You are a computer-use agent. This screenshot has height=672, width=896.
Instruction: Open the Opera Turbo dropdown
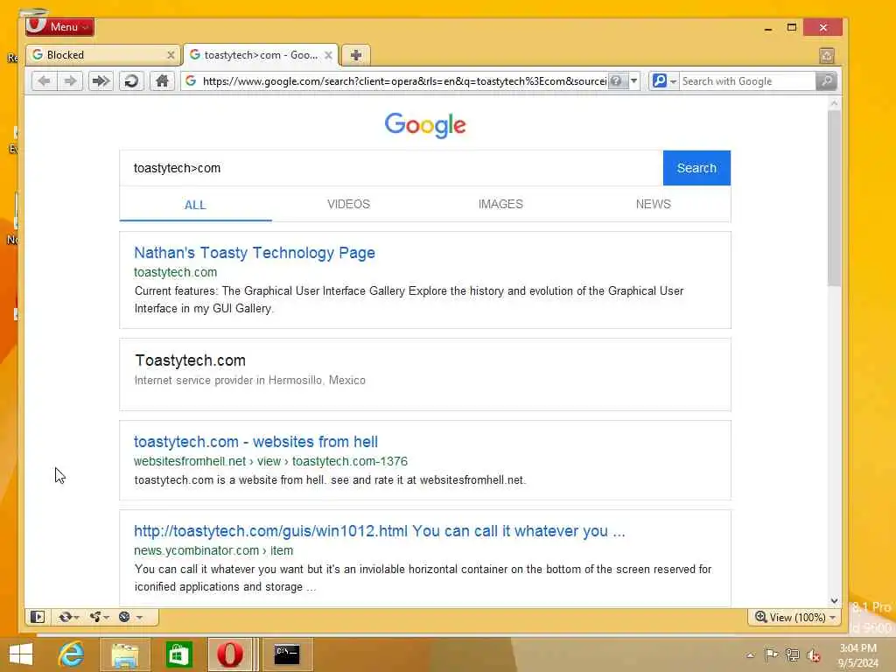tap(129, 617)
